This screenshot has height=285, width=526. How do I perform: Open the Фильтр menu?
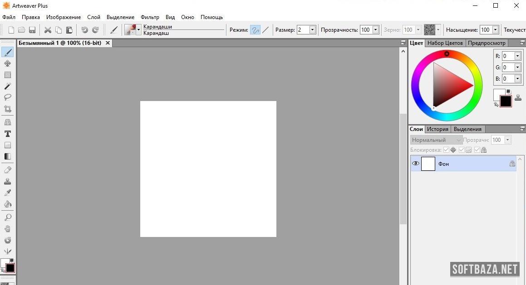(150, 17)
